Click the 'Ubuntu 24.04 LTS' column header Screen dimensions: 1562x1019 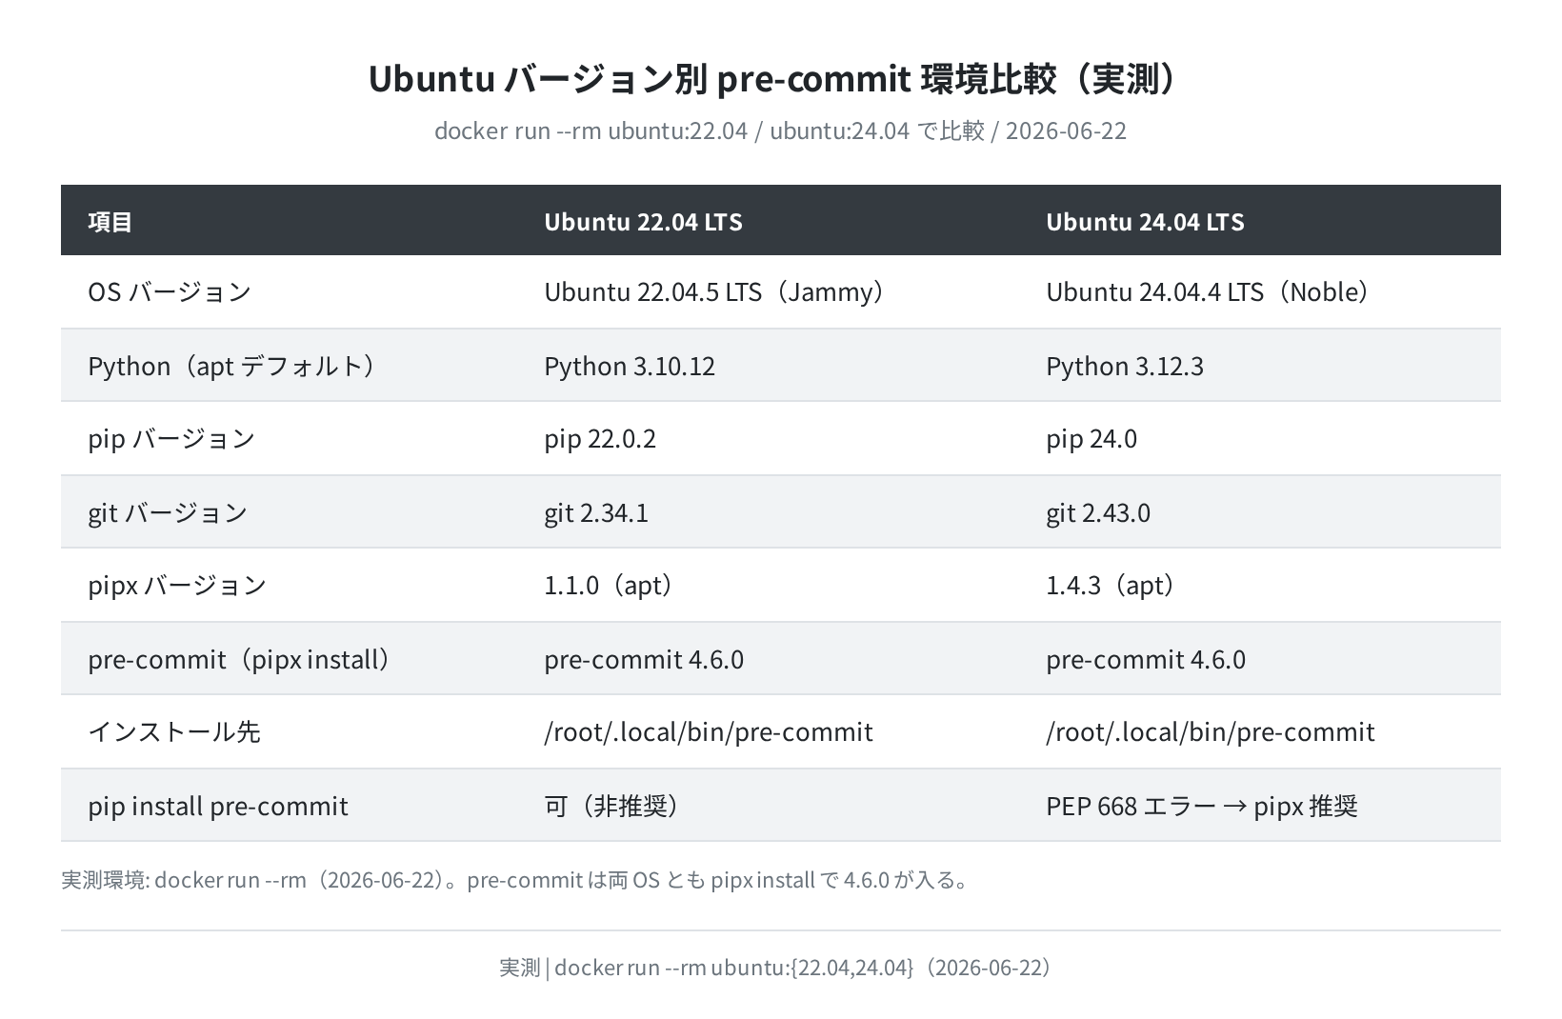tap(1145, 222)
